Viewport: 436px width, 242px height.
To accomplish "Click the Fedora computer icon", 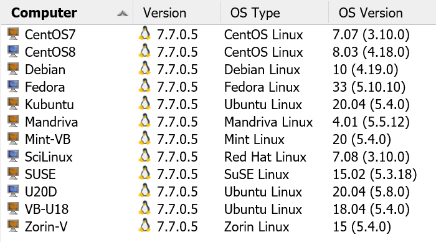I will (x=13, y=86).
